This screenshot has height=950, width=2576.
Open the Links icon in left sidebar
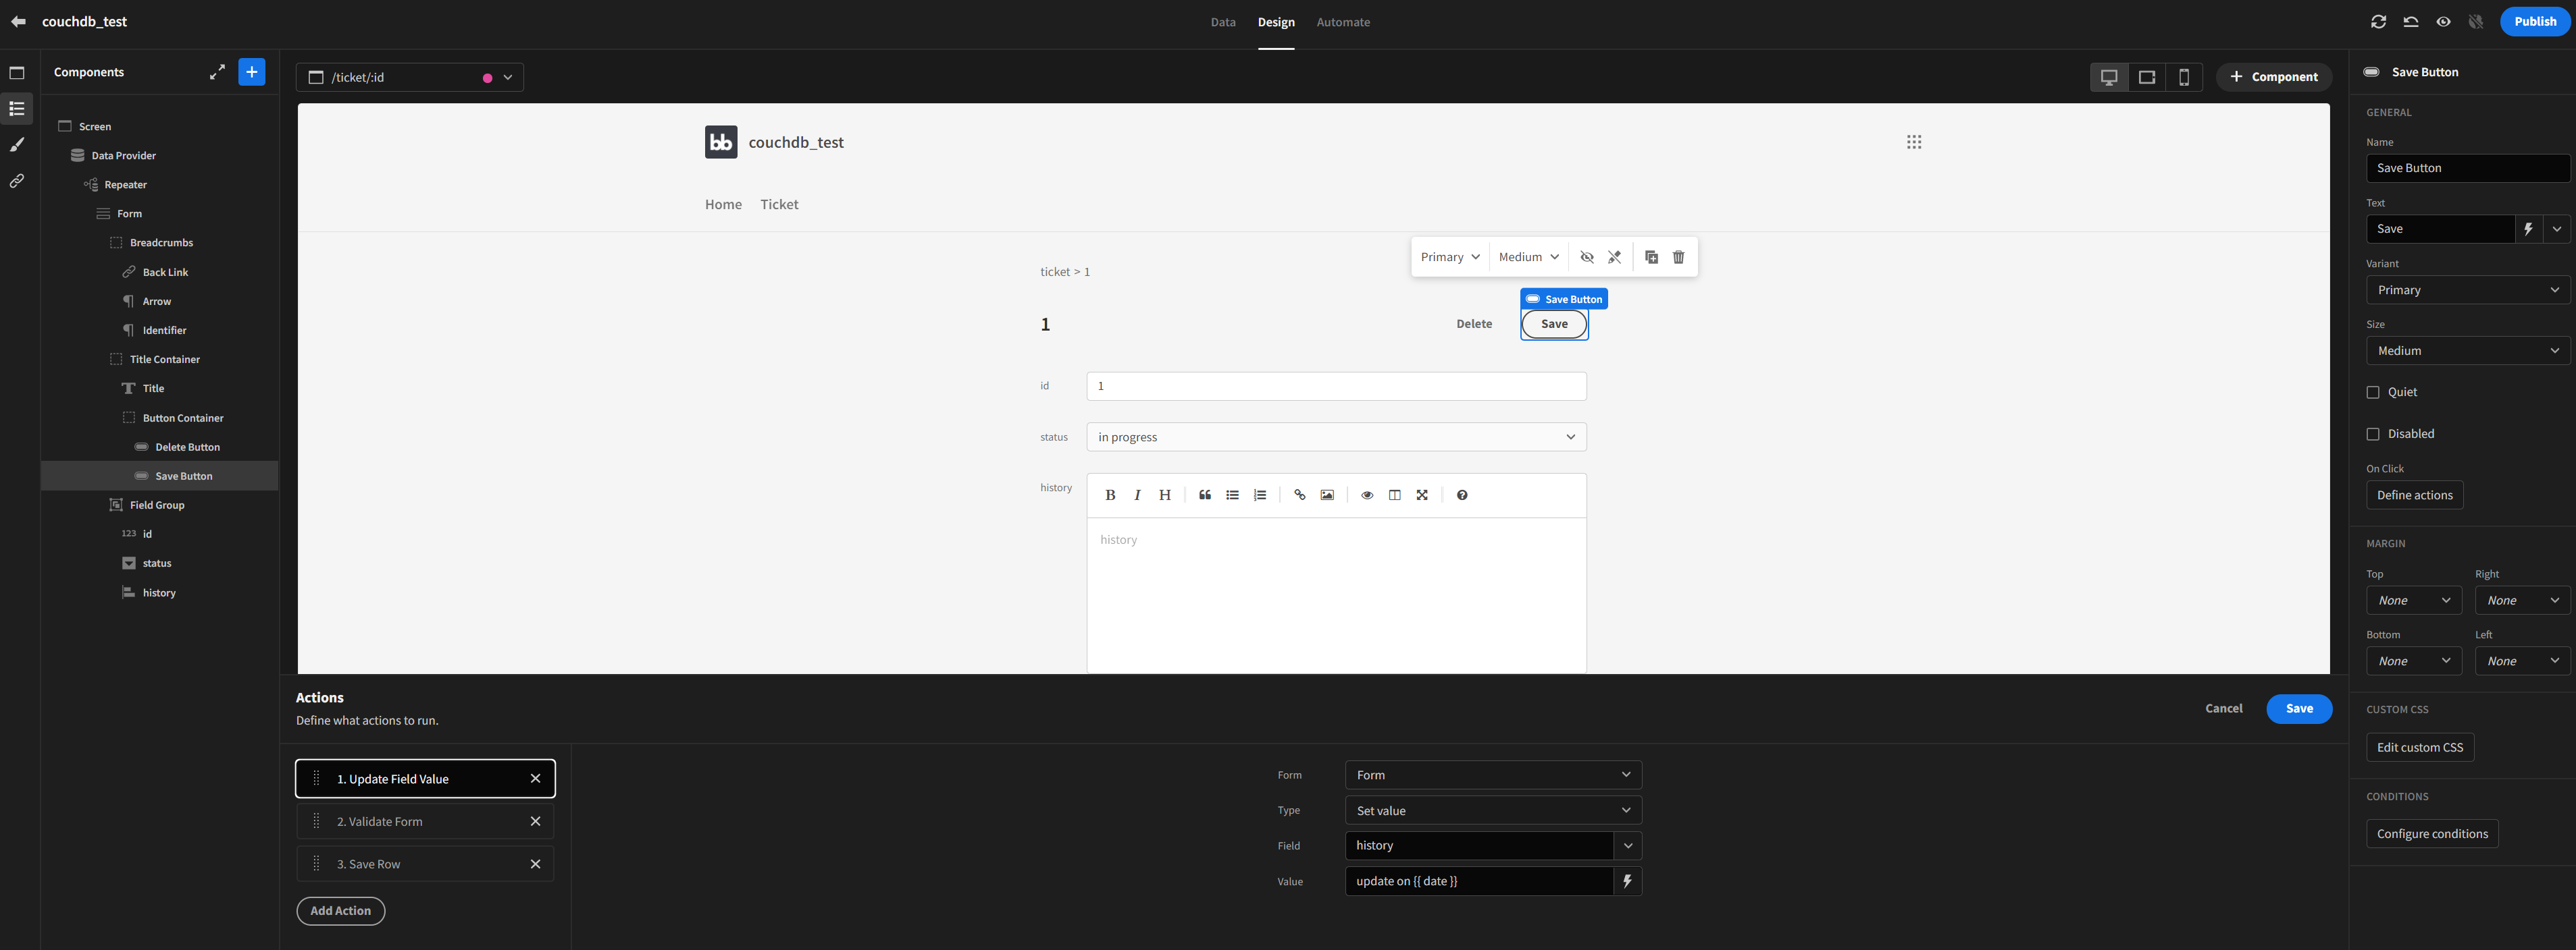17,181
